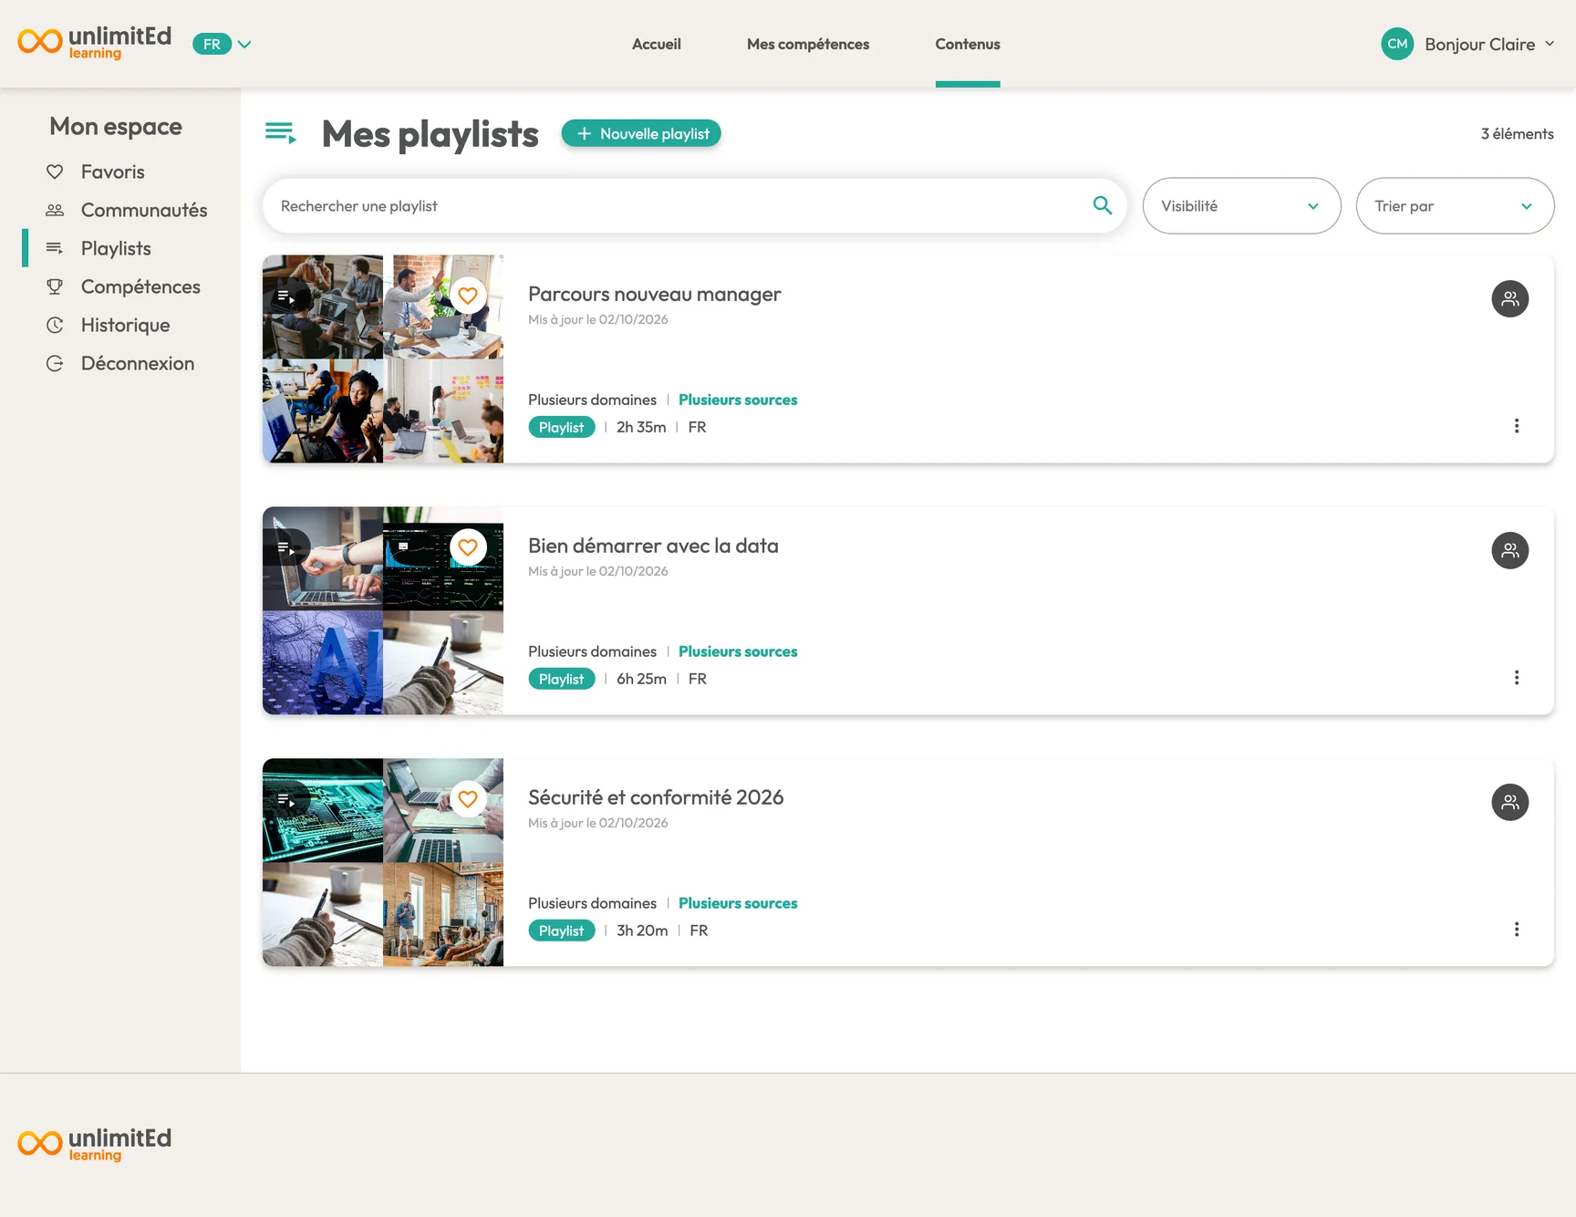This screenshot has height=1217, width=1576.
Task: Go to the Accueil tab
Action: tap(657, 44)
